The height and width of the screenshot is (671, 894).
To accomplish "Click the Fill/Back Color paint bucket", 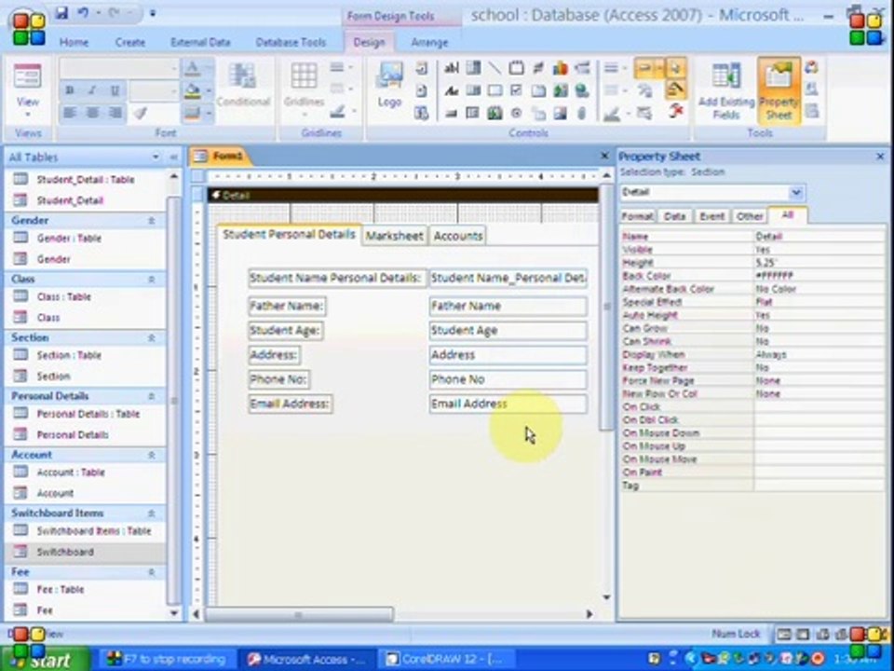I will point(192,90).
